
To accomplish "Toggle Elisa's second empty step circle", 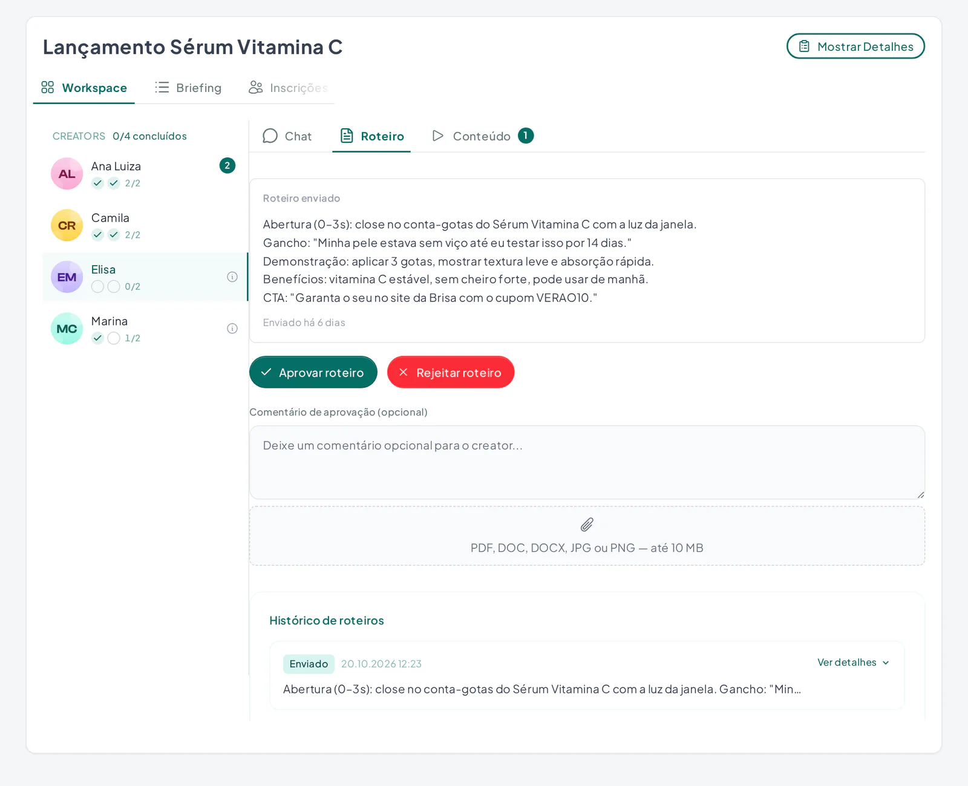I will pyautogui.click(x=114, y=287).
